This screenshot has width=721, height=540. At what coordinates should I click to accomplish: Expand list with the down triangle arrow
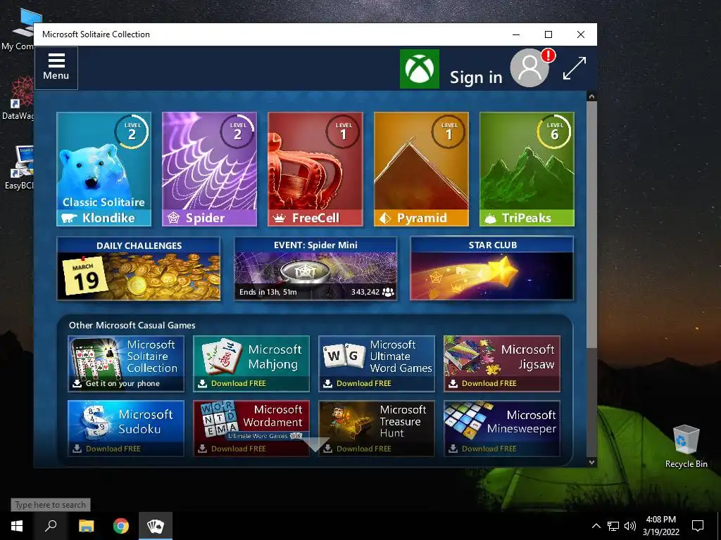[x=315, y=444]
